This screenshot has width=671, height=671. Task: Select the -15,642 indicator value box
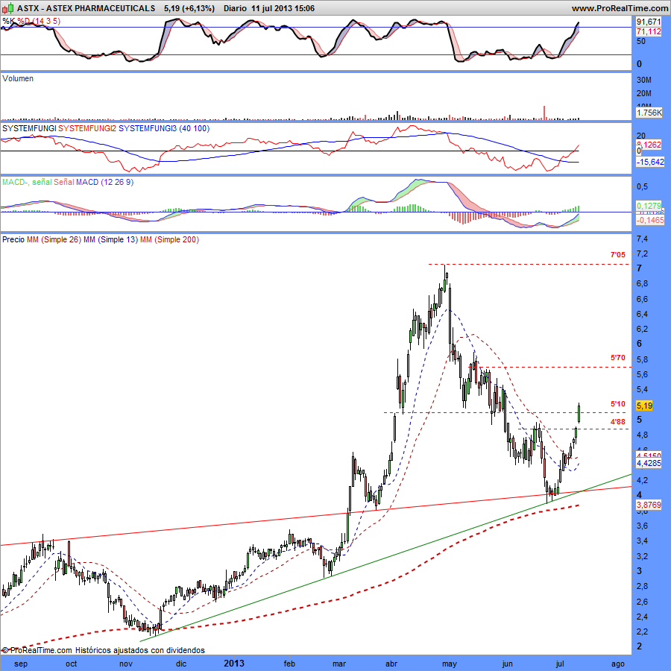(x=649, y=162)
